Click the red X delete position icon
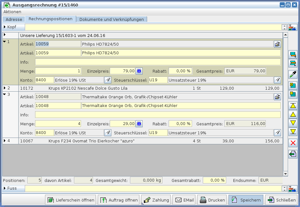Screen dimensions: 300x207 [293, 143]
